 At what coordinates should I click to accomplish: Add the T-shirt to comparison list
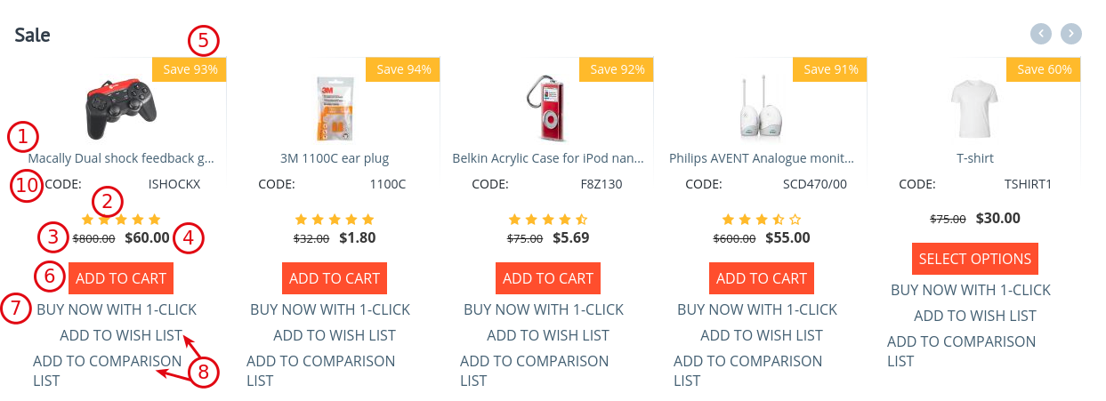[x=962, y=351]
